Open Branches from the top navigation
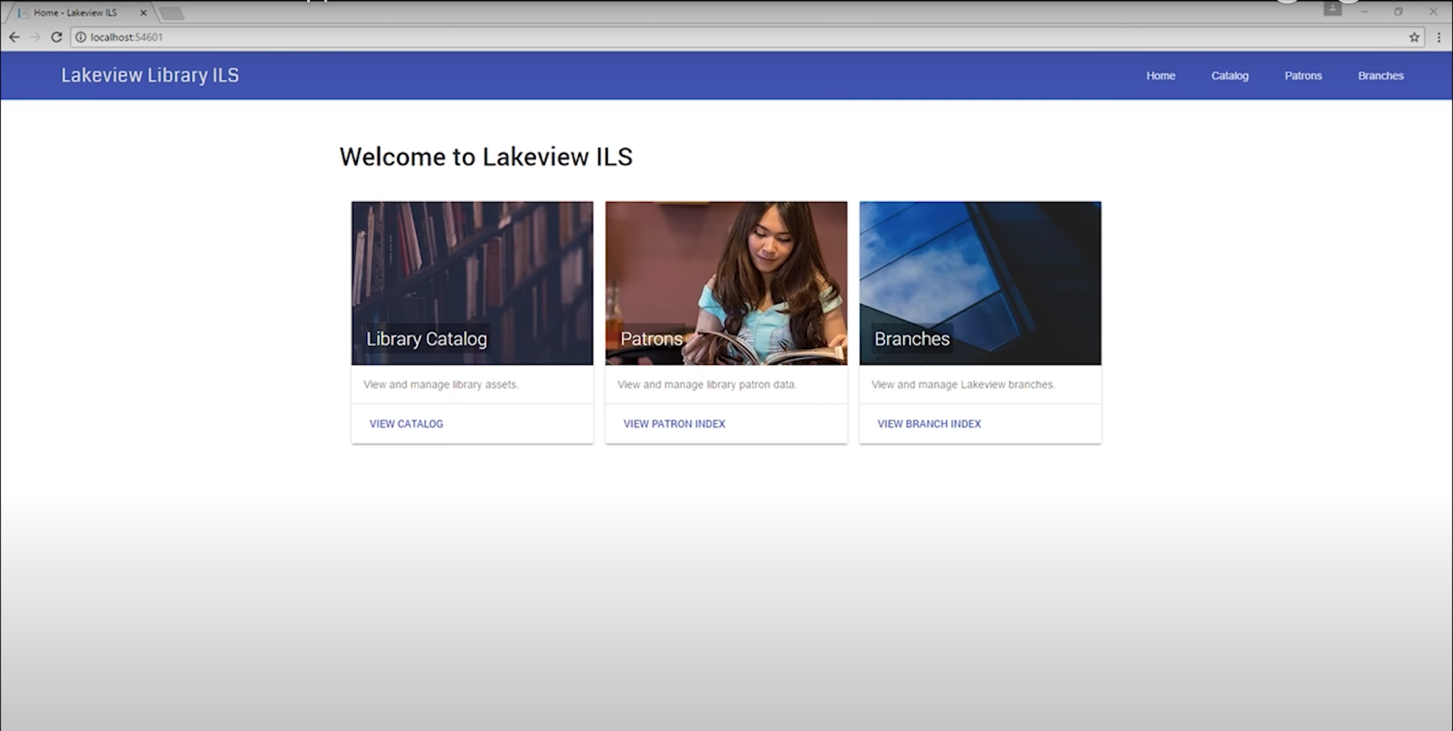The width and height of the screenshot is (1453, 731). click(1380, 76)
